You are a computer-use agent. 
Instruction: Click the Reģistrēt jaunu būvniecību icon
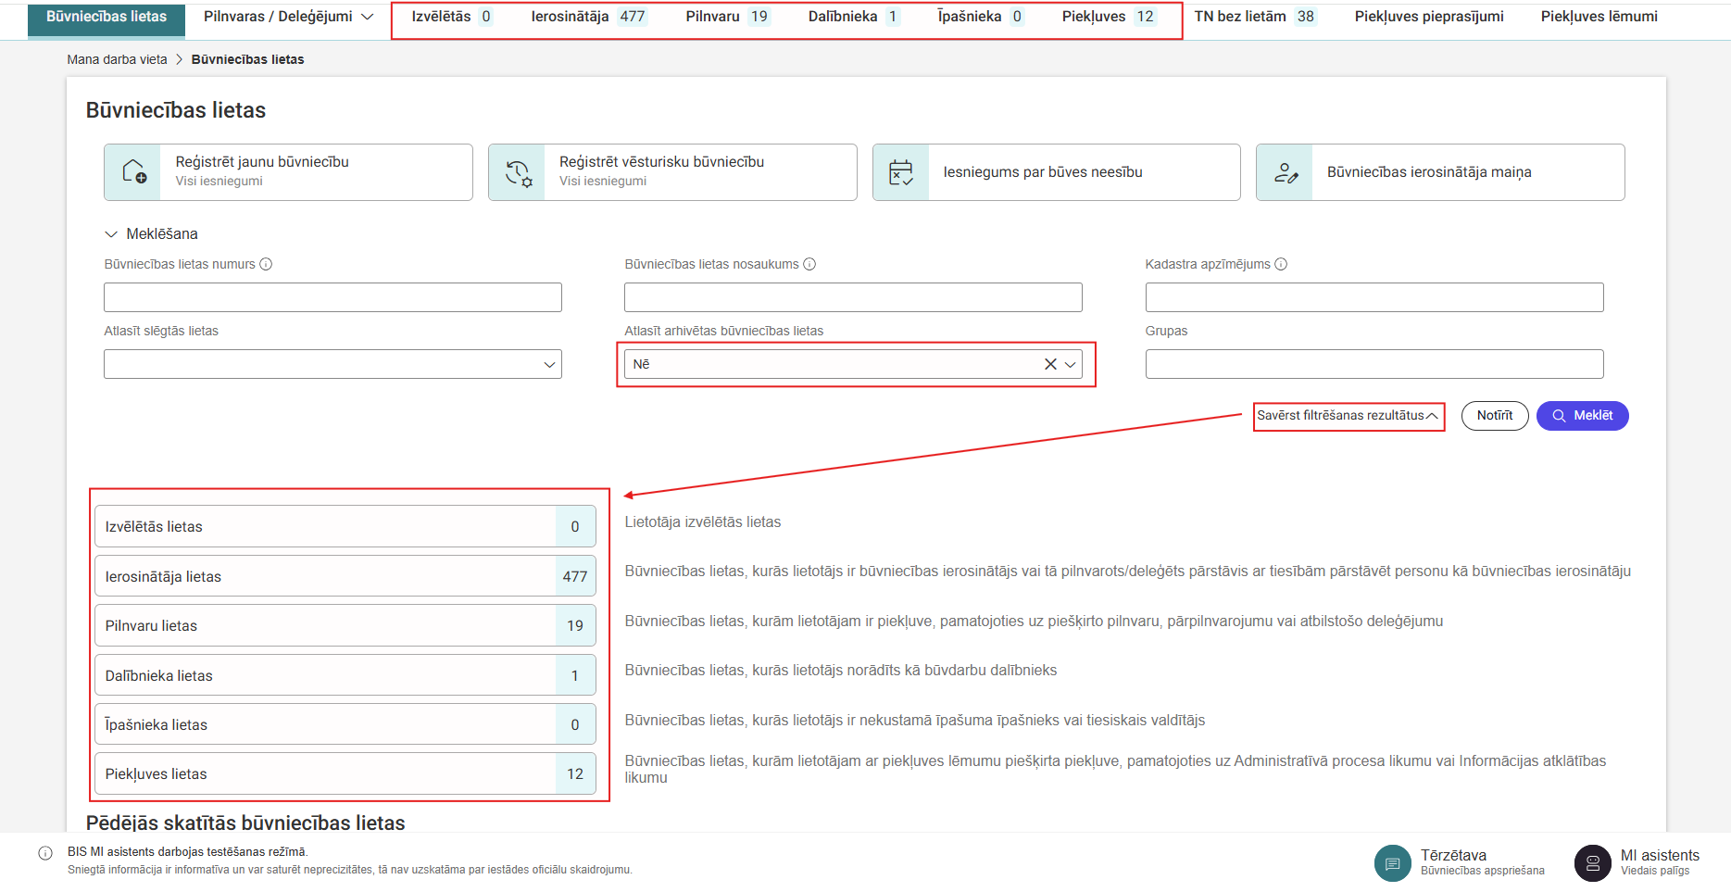click(x=133, y=172)
